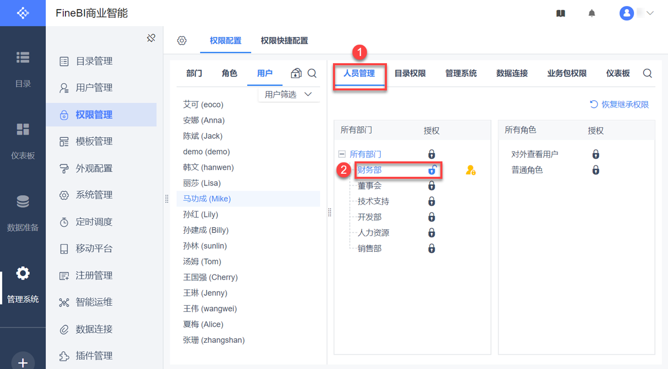Switch to the 权限快捷配置 tab

point(284,41)
